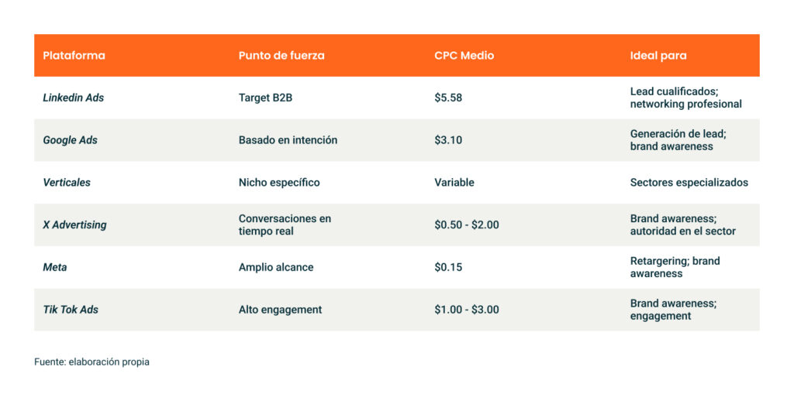Click the $0.50 - $2.00 price range

click(x=466, y=224)
